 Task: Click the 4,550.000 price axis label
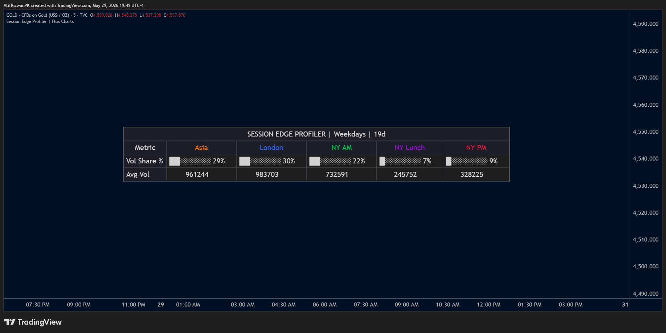(x=645, y=132)
